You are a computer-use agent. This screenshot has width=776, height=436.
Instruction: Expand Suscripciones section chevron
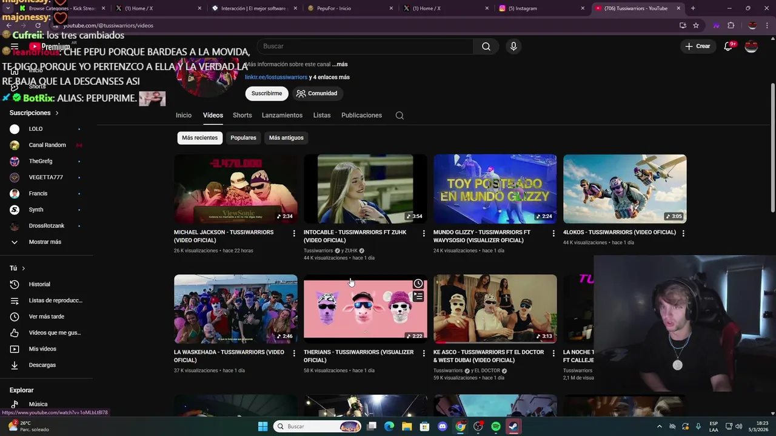[x=57, y=113]
